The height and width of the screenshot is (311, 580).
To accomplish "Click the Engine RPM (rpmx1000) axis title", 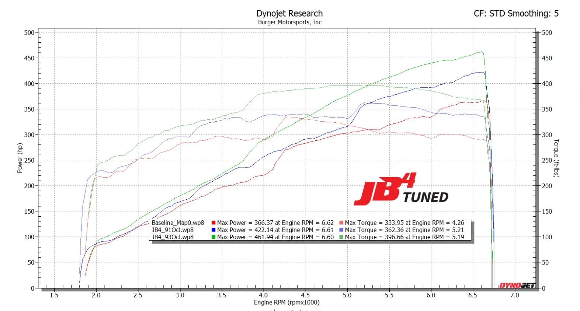I will pyautogui.click(x=286, y=303).
